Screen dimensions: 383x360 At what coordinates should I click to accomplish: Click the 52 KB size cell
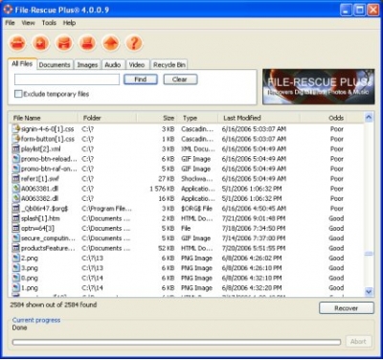[x=167, y=248]
